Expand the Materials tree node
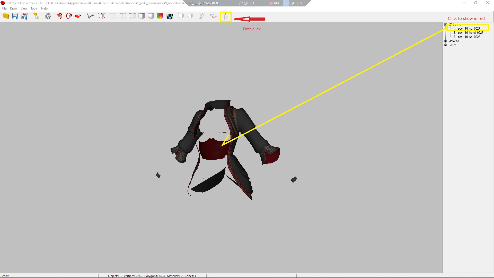The image size is (494, 278). pyautogui.click(x=446, y=41)
